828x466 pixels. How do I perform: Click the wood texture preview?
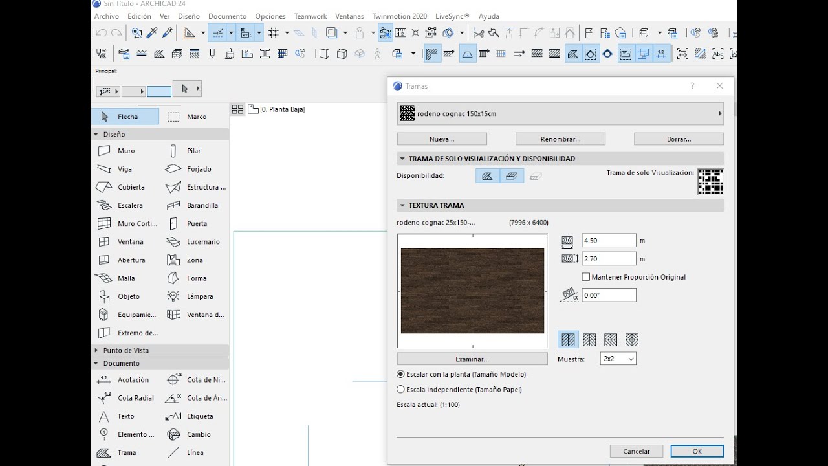472,291
